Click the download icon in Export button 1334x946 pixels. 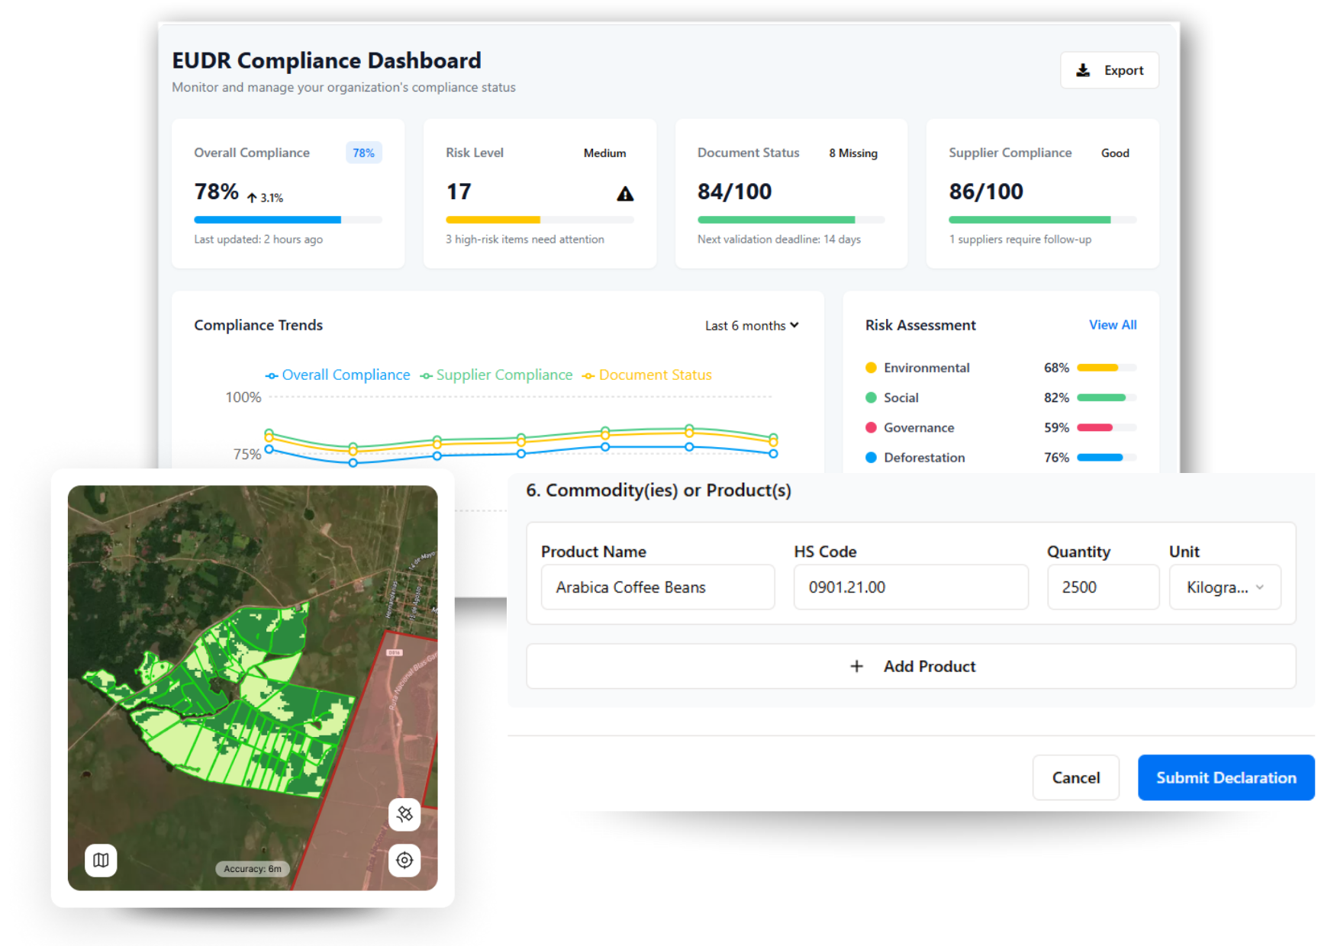1083,70
